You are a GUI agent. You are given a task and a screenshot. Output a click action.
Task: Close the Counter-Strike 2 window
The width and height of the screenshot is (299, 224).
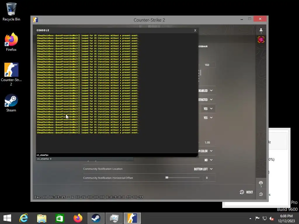pos(260,19)
